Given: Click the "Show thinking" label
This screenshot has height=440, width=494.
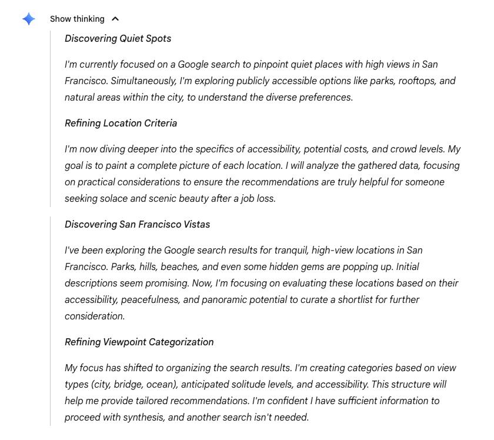Looking at the screenshot, I should [77, 19].
